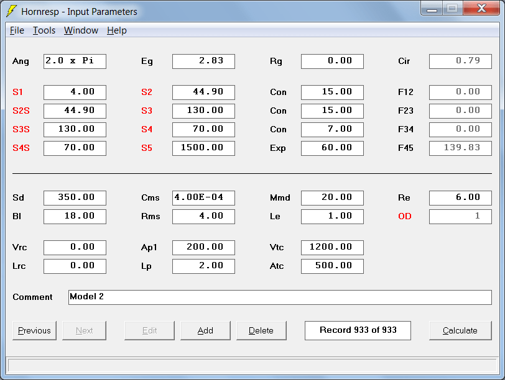Select the F34 field
Image resolution: width=505 pixels, height=380 pixels.
pyautogui.click(x=461, y=130)
